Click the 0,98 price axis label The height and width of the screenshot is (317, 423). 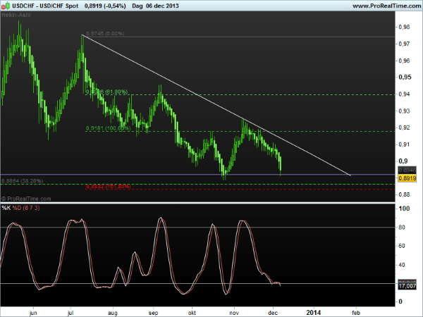coord(404,27)
